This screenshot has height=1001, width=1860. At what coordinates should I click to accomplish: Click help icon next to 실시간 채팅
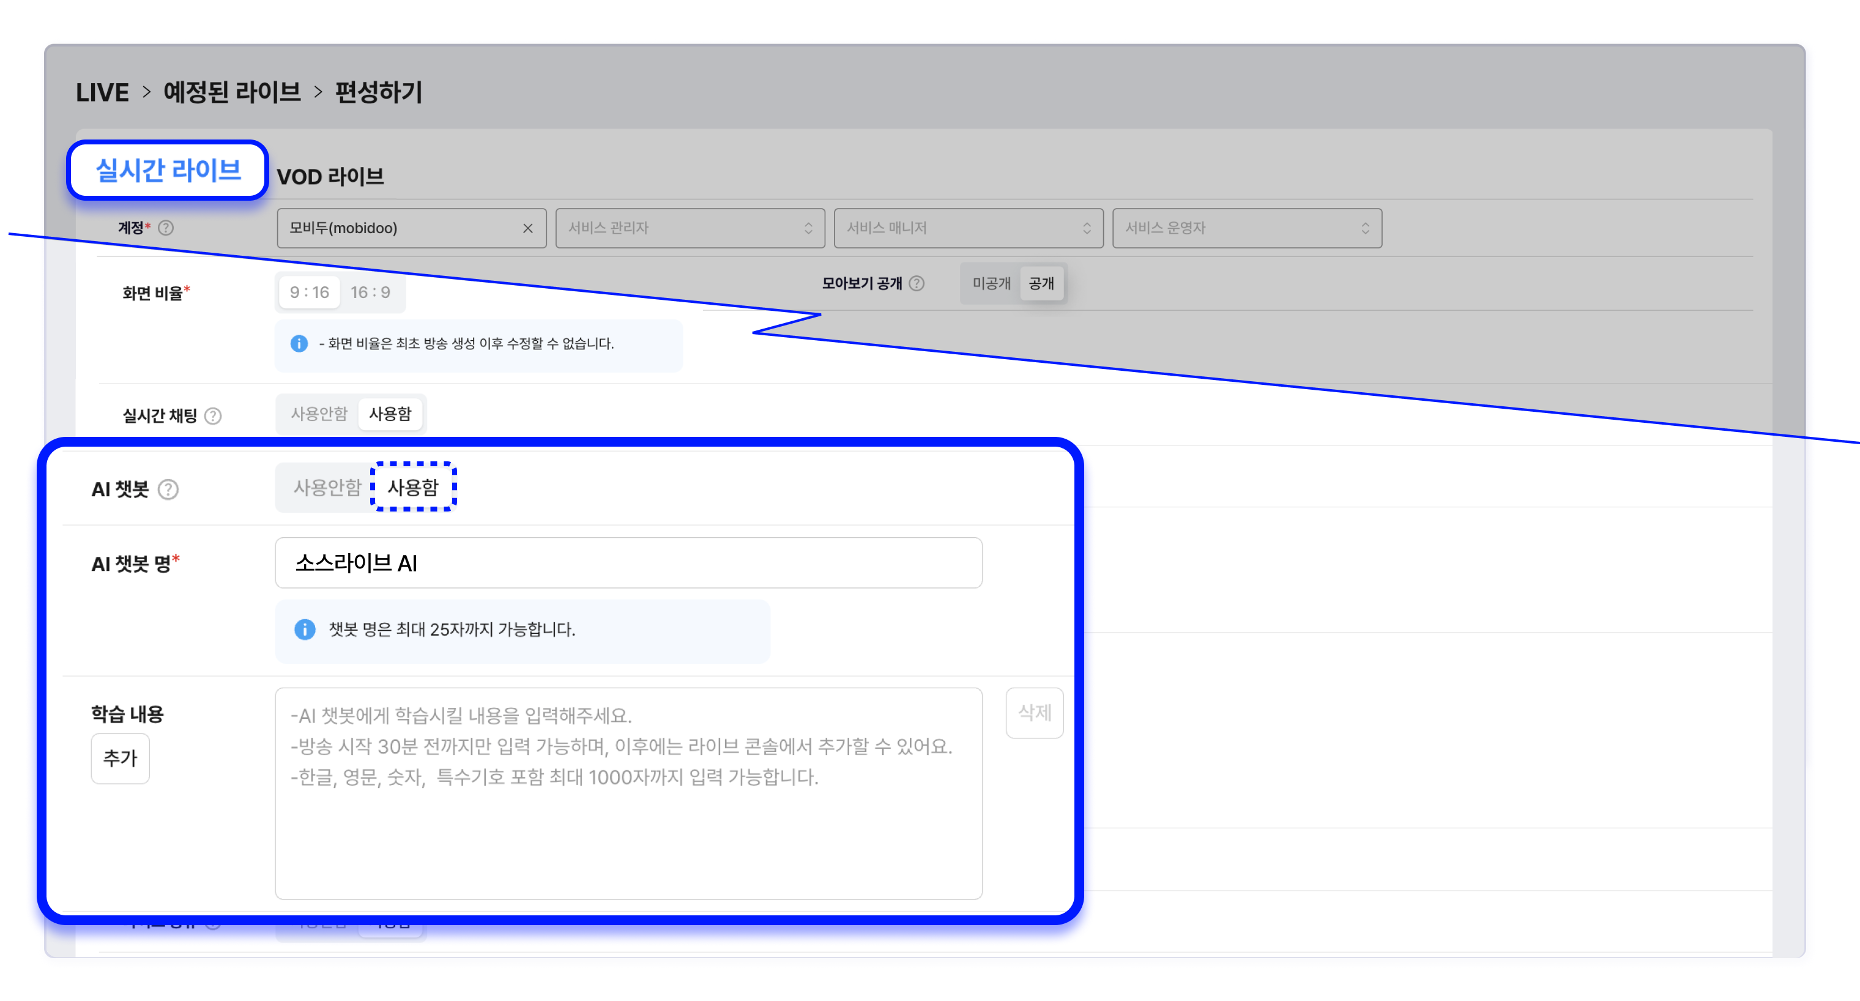213,416
